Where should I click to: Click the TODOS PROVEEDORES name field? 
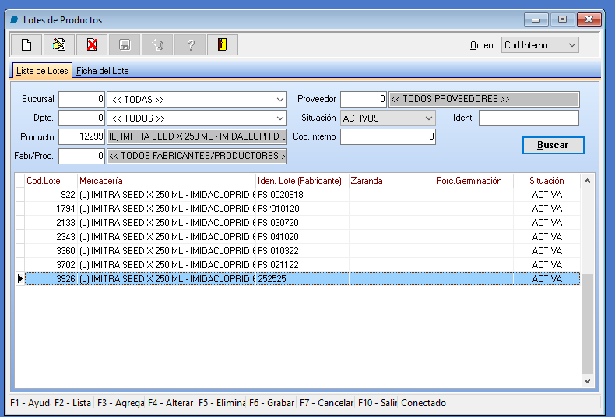(484, 99)
